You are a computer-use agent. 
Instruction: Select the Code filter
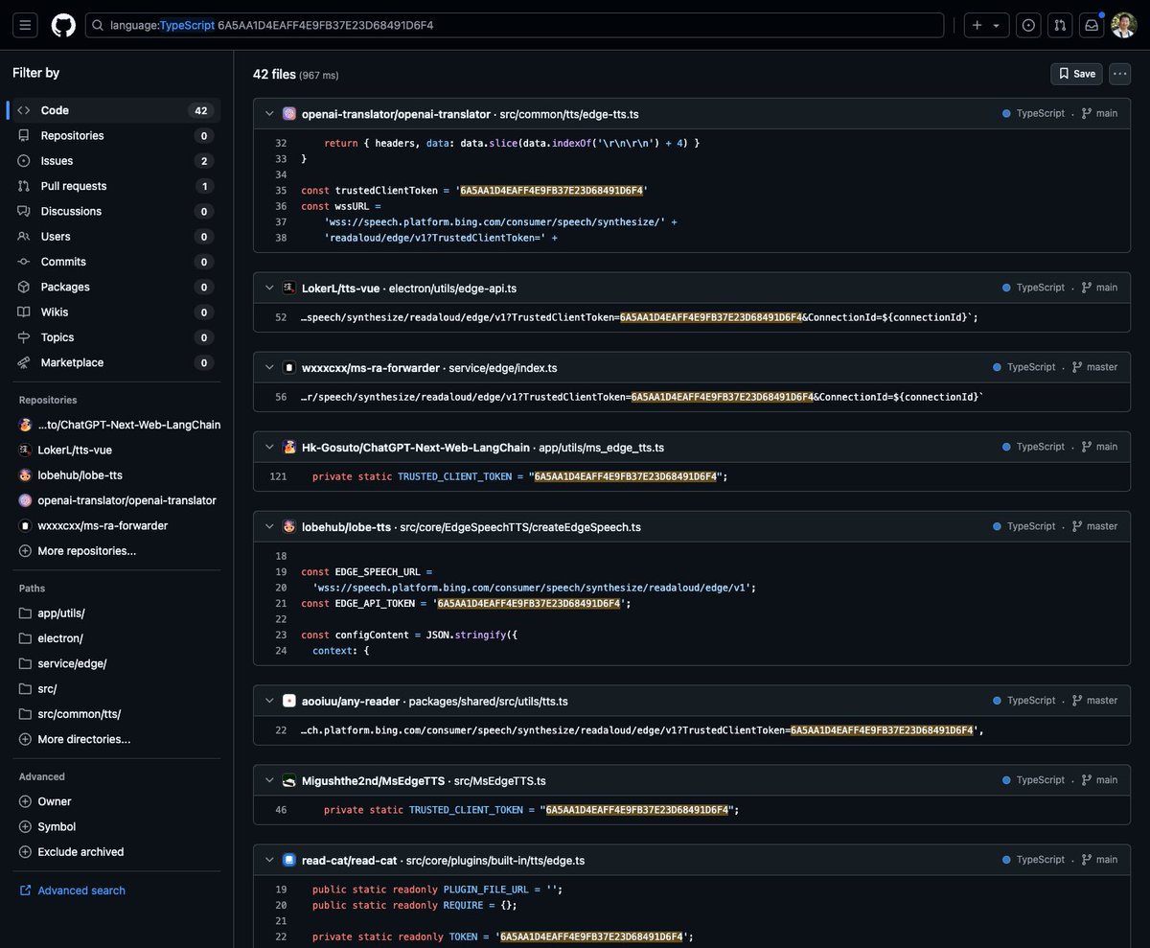click(114, 110)
